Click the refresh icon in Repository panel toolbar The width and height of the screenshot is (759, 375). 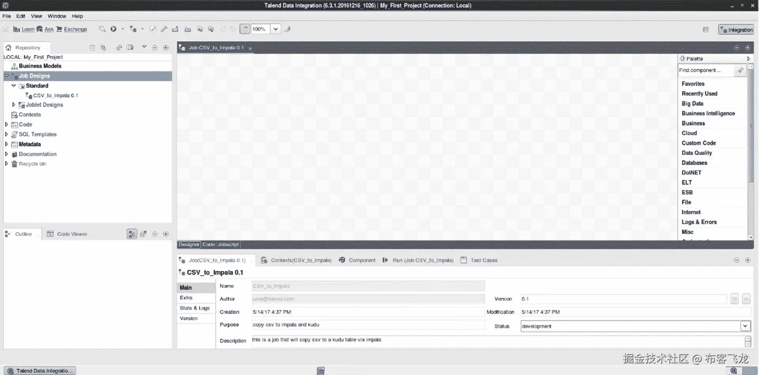(x=119, y=47)
